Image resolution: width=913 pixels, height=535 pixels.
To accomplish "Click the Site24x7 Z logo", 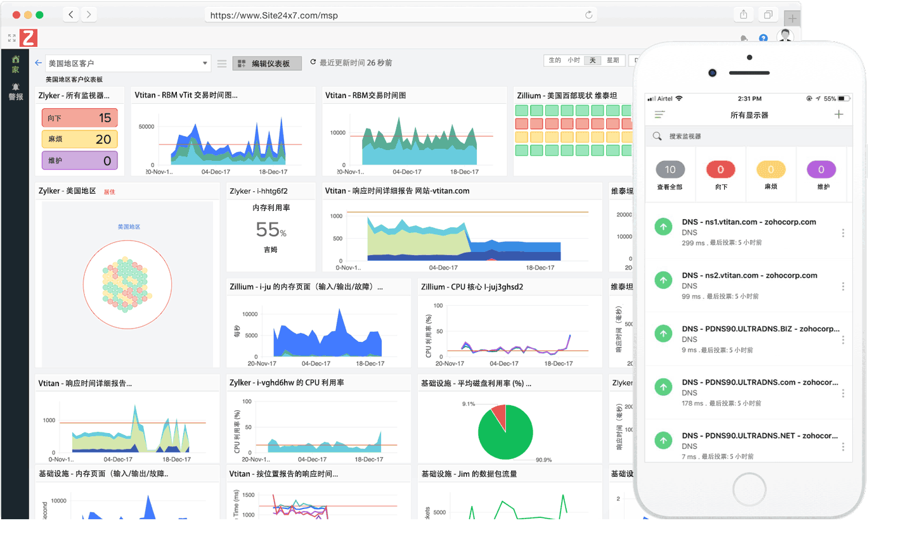I will (x=28, y=38).
